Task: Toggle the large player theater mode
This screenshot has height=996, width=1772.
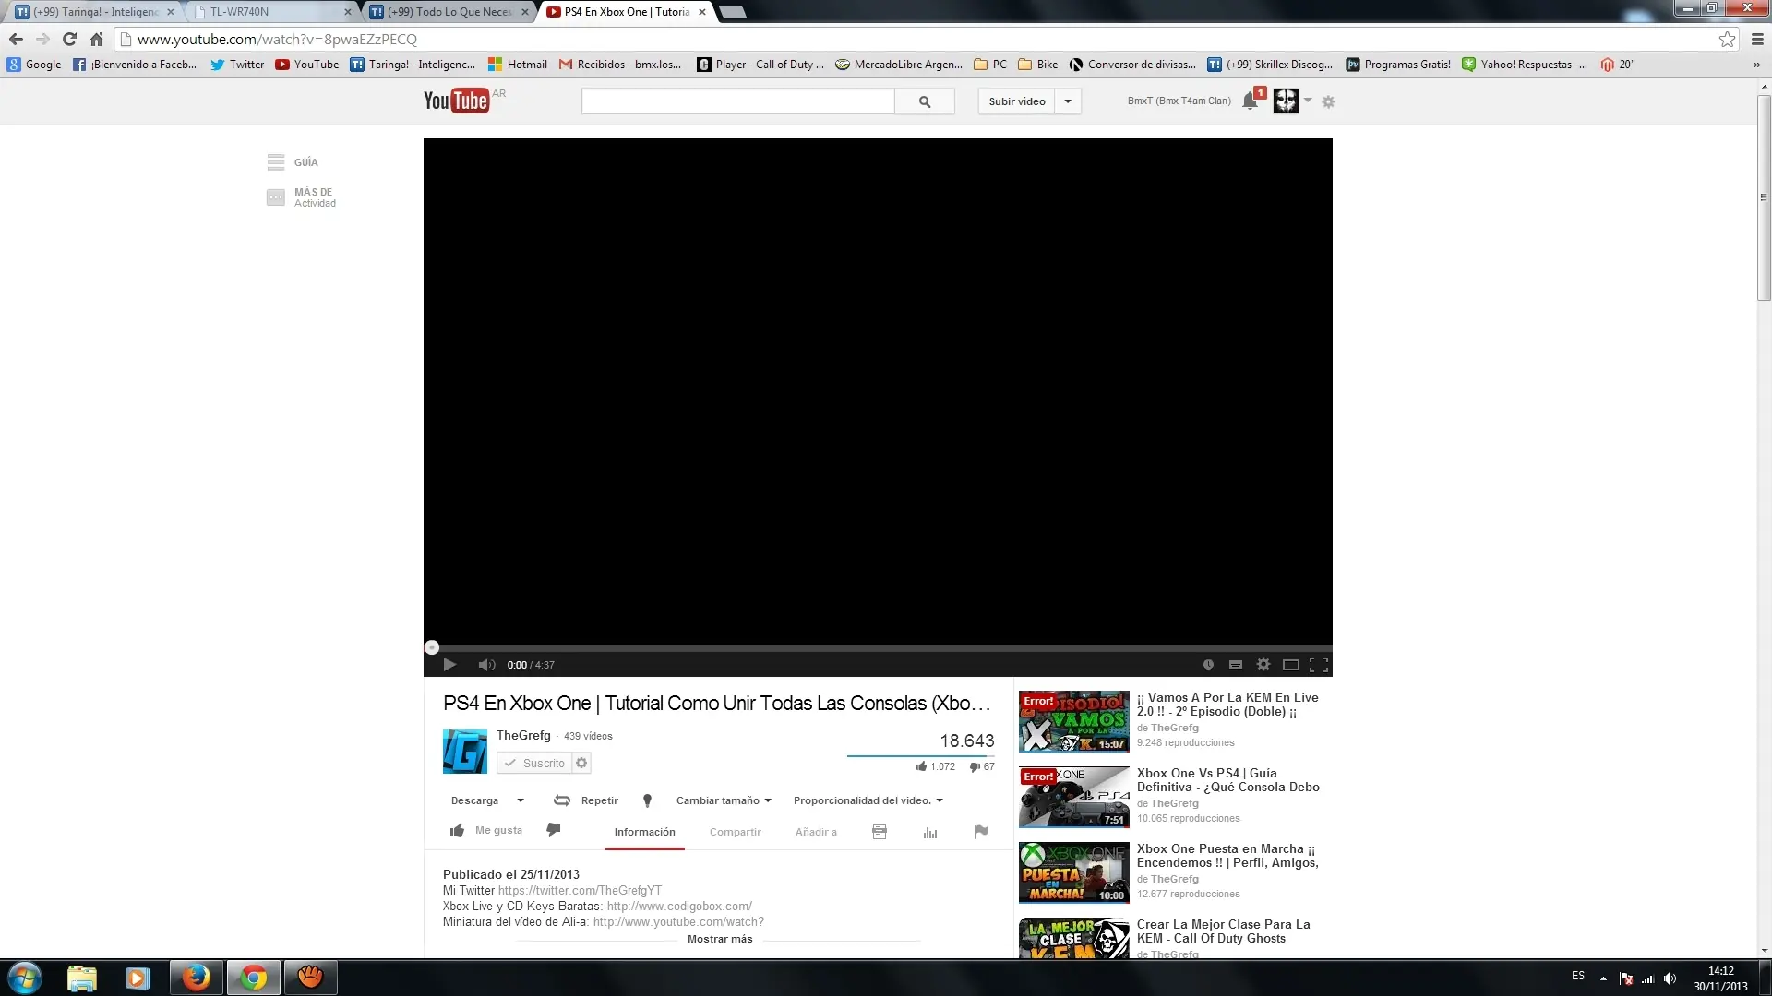Action: 1291,665
